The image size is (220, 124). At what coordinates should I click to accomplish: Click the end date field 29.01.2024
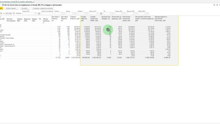click(x=9, y=13)
